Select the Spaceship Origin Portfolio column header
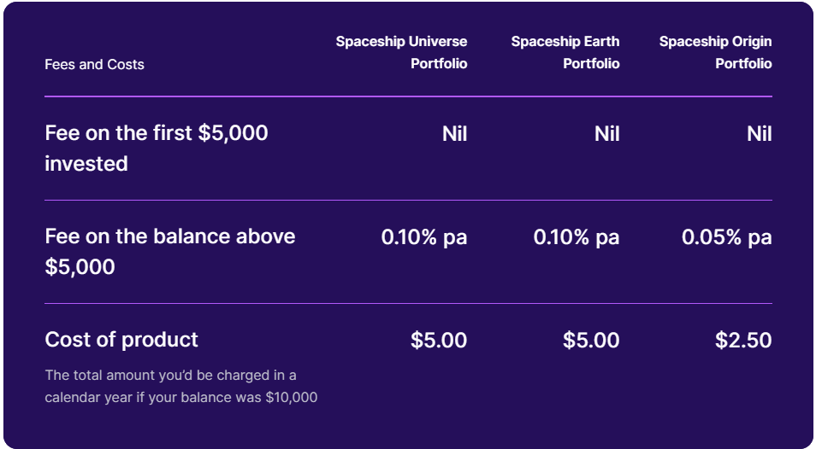This screenshot has height=449, width=816. click(x=715, y=53)
